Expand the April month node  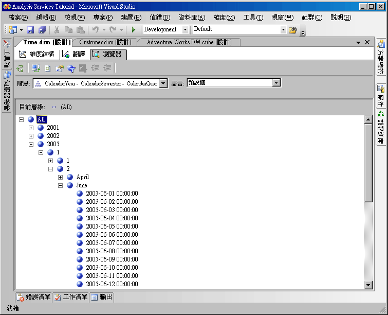(x=60, y=177)
